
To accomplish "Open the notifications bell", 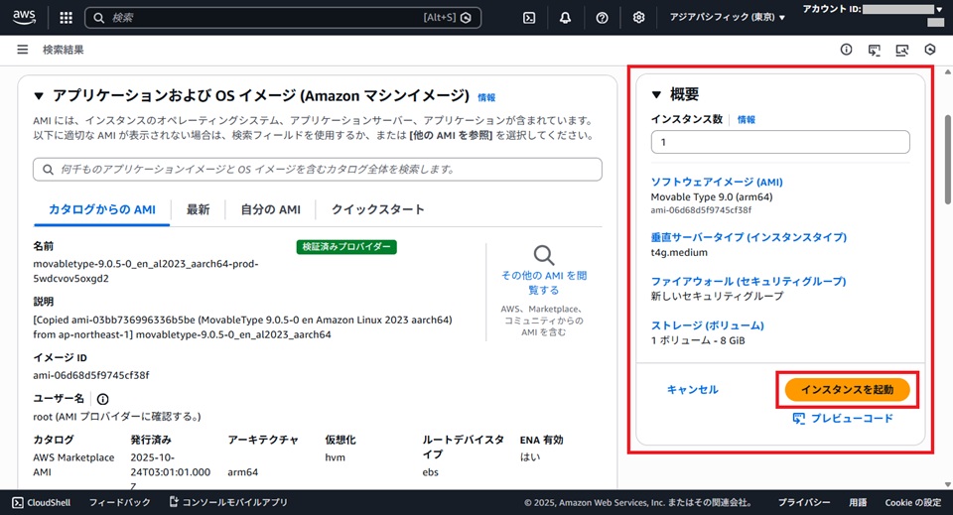I will click(565, 17).
